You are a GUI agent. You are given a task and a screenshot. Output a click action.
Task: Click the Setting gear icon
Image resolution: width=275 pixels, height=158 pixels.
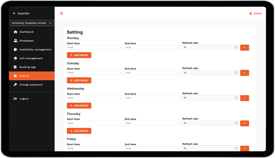pyautogui.click(x=15, y=76)
